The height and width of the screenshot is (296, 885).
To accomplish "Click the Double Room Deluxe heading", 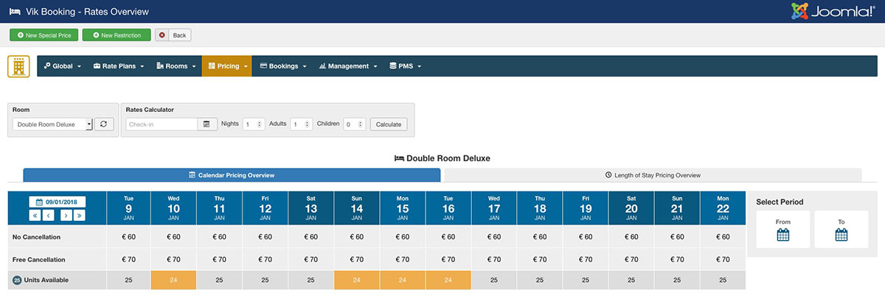I will [442, 158].
